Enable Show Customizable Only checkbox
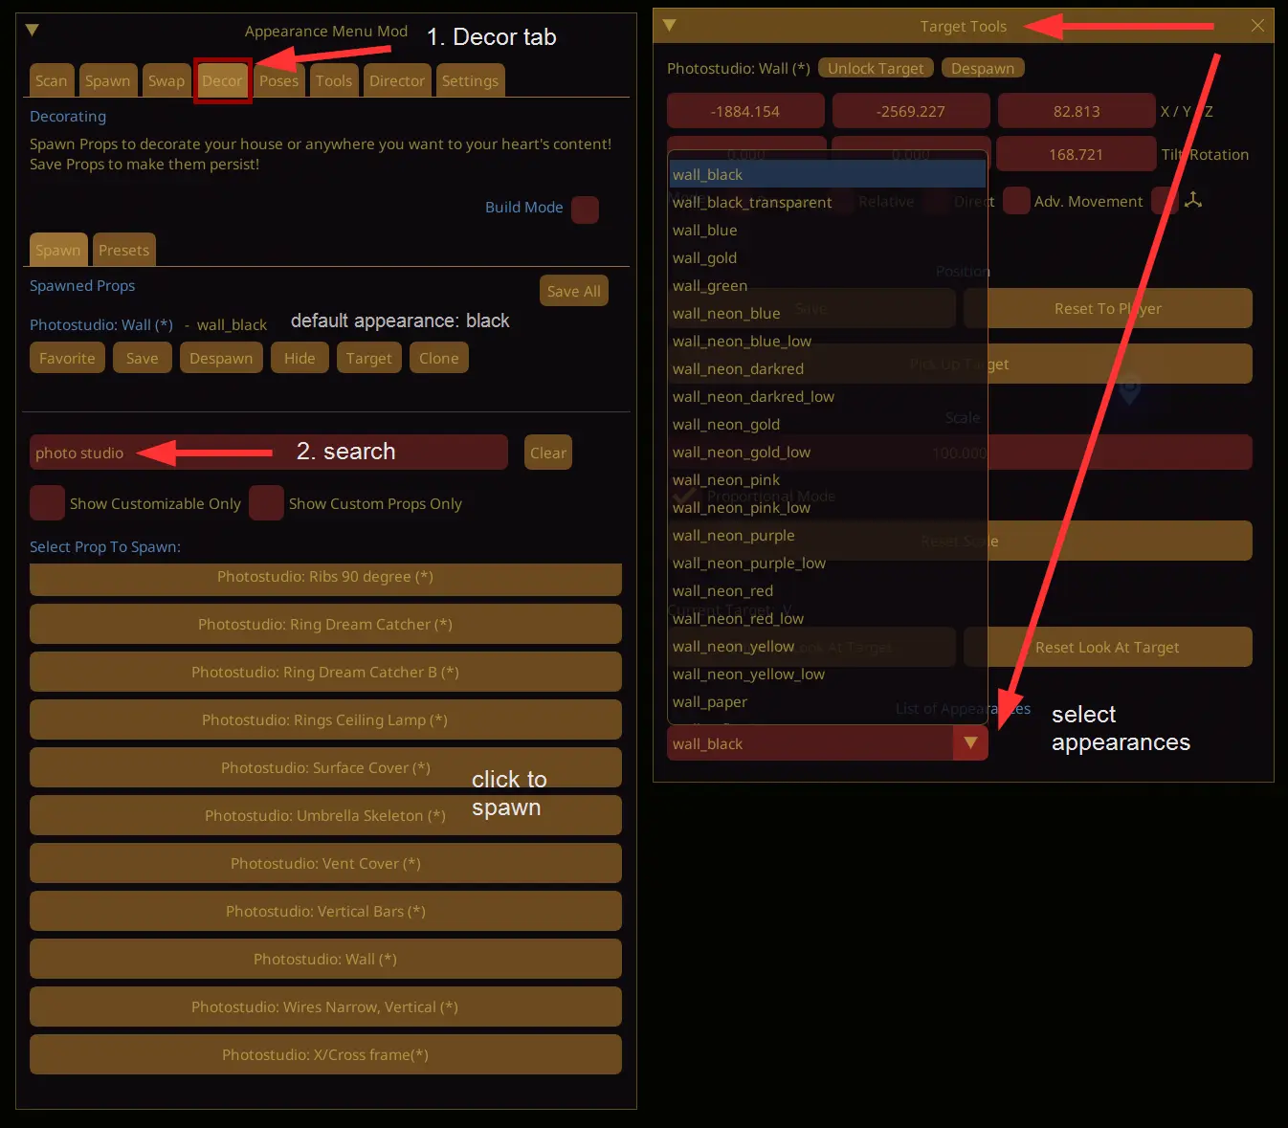The height and width of the screenshot is (1128, 1288). click(x=47, y=503)
